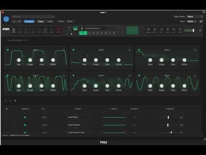Toggle the LFO 5 enable indicator
The width and height of the screenshot is (206, 155).
(x=73, y=75)
